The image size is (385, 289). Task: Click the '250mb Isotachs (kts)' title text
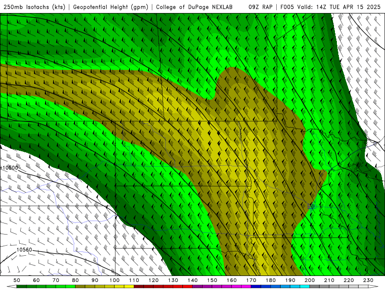point(35,7)
